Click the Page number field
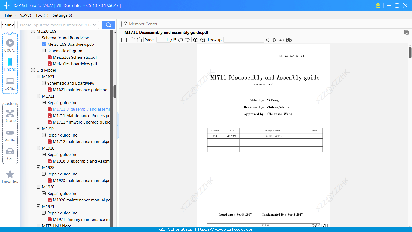Image resolution: width=412 pixels, height=232 pixels. click(163, 40)
